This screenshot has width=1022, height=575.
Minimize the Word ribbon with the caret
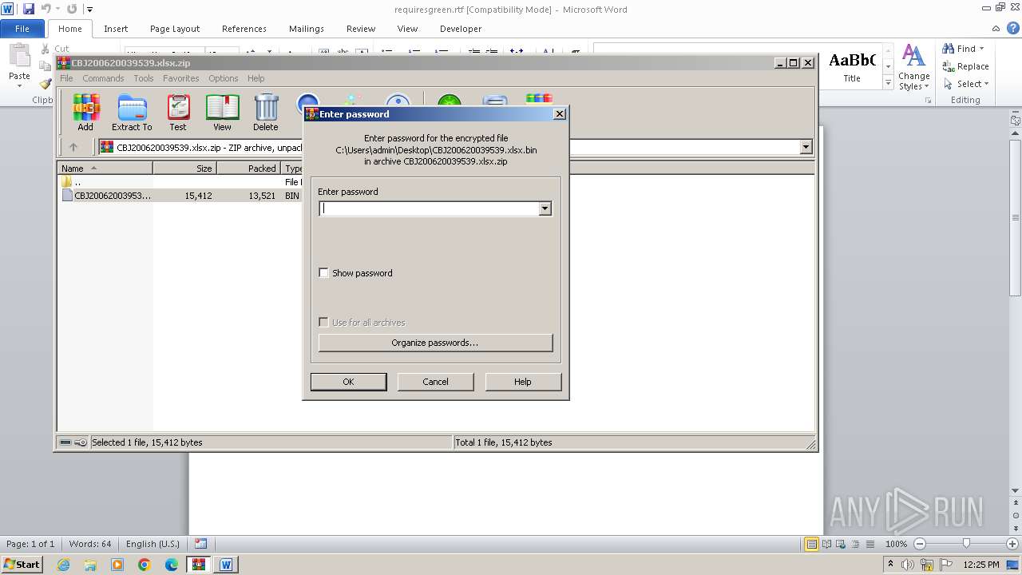996,28
